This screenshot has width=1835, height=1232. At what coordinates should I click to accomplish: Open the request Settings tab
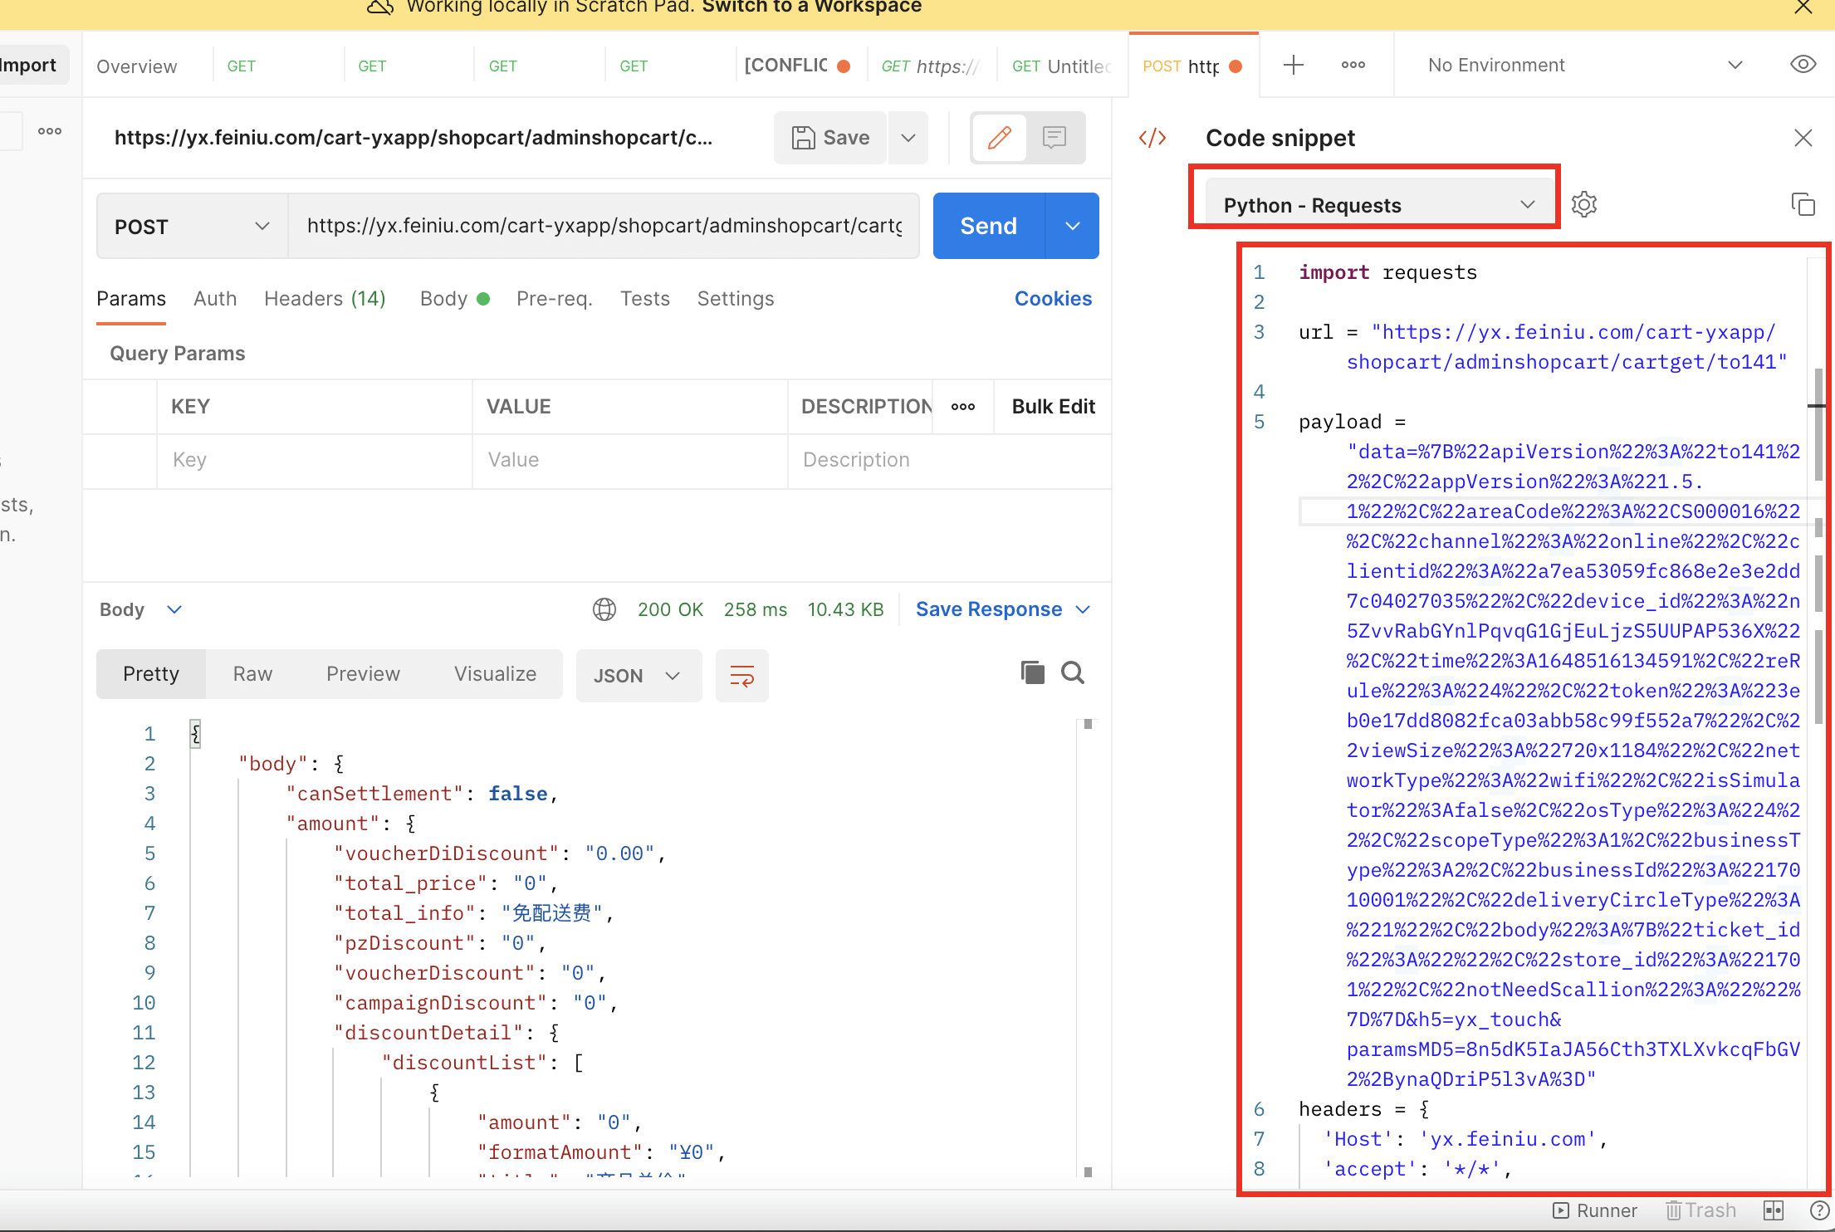pos(736,299)
